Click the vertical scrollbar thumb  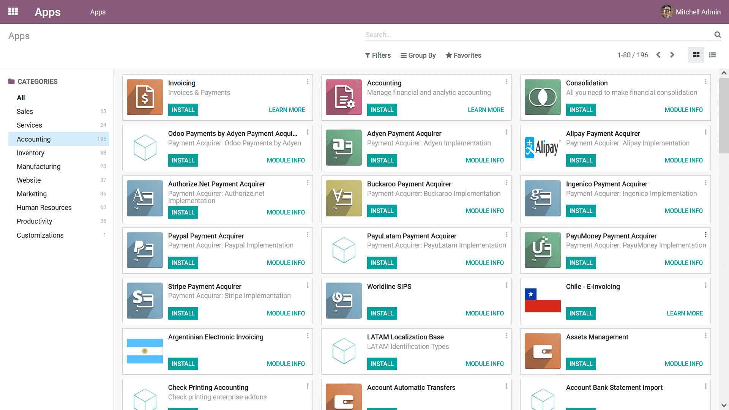click(x=724, y=115)
